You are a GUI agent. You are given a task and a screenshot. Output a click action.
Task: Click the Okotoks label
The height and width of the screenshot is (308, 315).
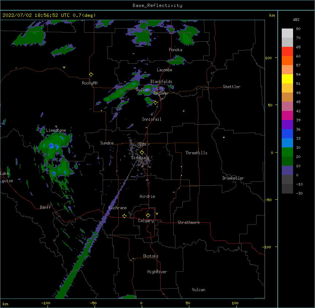151,256
